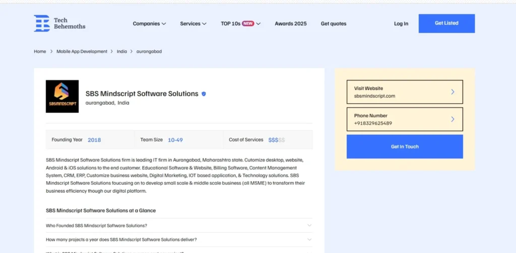Open the Services dropdown menu
This screenshot has height=253, width=516.
coord(193,24)
